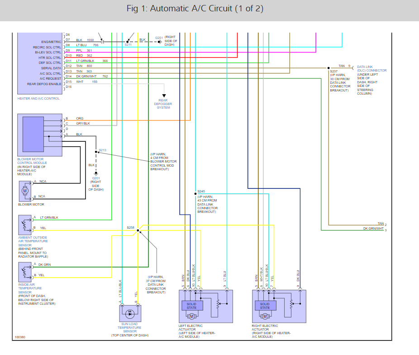Click the S258 splice label

[130, 227]
